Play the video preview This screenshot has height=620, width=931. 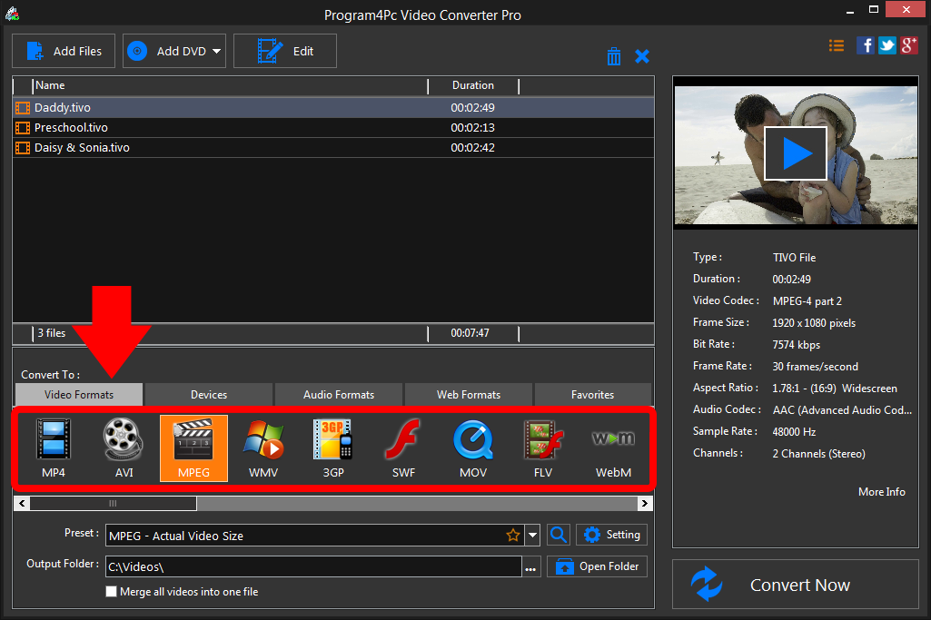coord(796,153)
